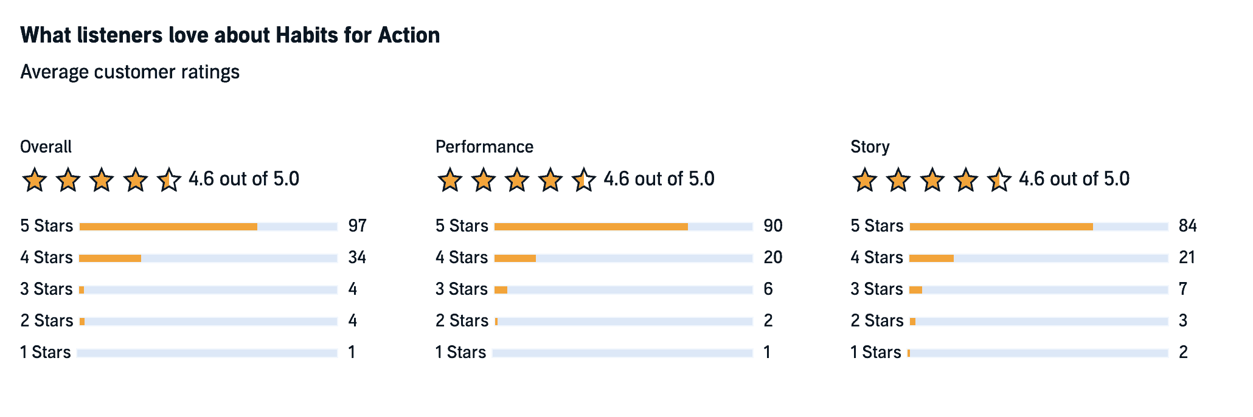Click the Story 2 Stars rating bar
Image resolution: width=1253 pixels, height=417 pixels.
(x=1039, y=322)
